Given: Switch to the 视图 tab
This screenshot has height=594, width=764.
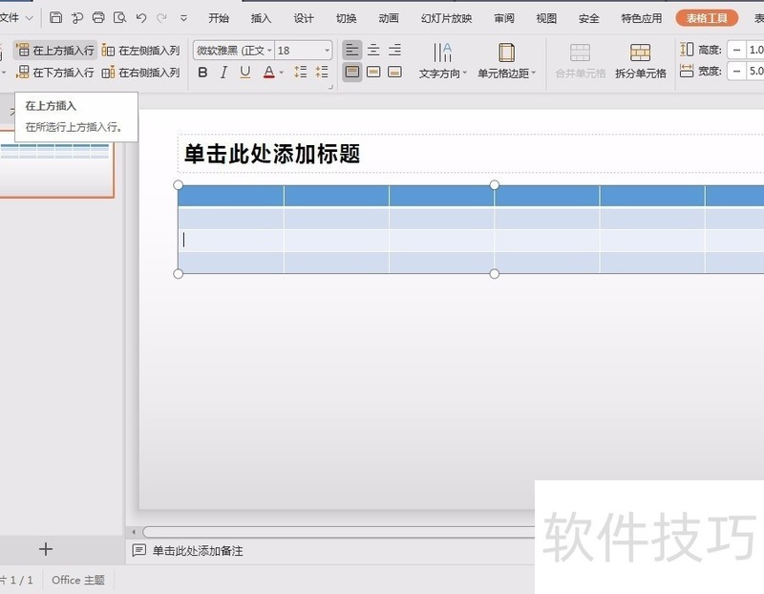Looking at the screenshot, I should [546, 18].
